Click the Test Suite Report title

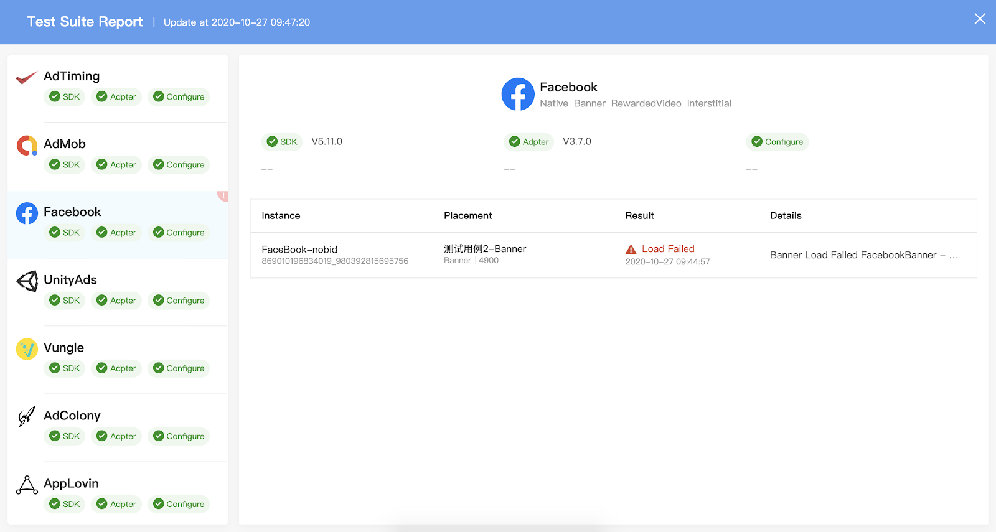pos(85,22)
